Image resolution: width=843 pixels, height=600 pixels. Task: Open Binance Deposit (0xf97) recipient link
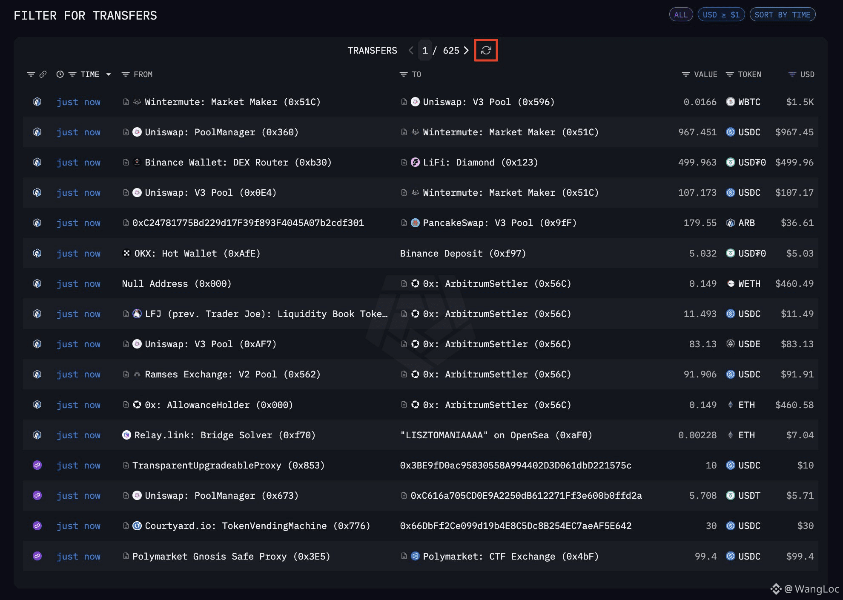click(463, 254)
